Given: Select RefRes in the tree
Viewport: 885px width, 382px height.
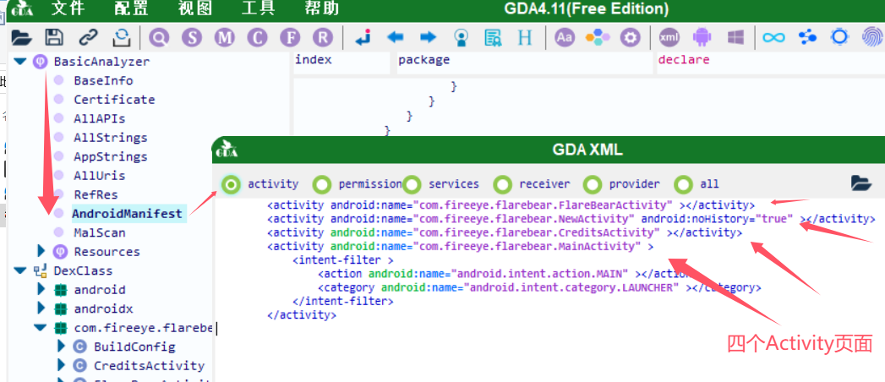Looking at the screenshot, I should (x=96, y=194).
